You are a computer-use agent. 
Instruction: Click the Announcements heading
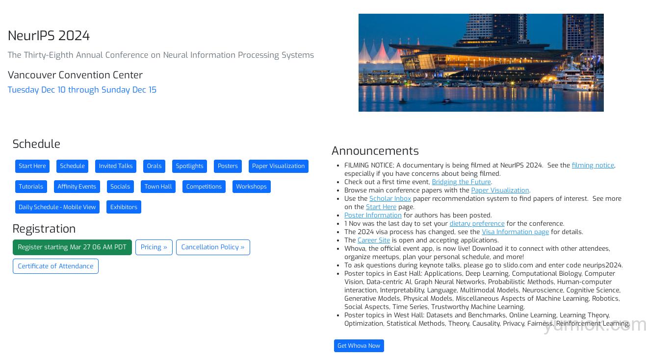pos(375,151)
